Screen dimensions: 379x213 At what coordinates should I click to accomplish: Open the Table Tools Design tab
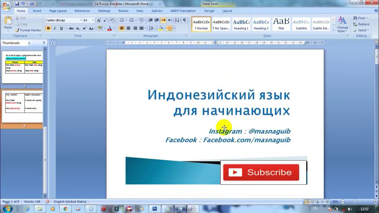[209, 11]
